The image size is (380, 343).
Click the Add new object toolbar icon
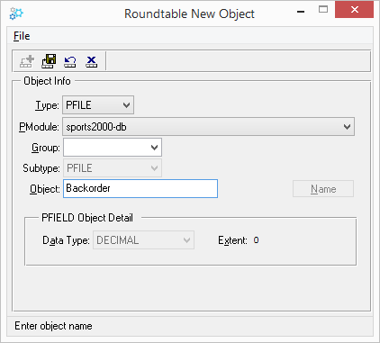click(27, 61)
